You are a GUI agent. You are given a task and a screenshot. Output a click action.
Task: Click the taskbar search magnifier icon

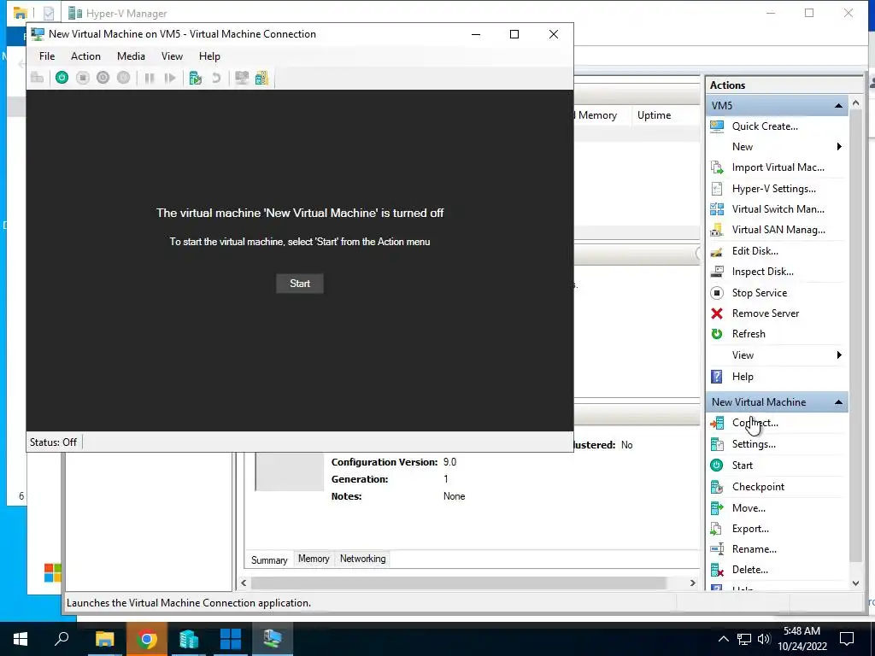pyautogui.click(x=62, y=639)
